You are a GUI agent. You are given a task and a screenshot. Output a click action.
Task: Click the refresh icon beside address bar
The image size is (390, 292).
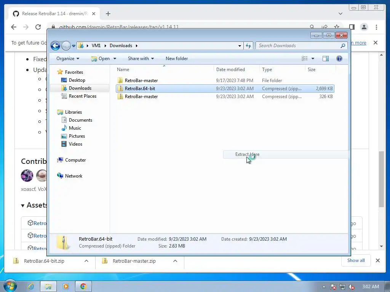(x=248, y=46)
